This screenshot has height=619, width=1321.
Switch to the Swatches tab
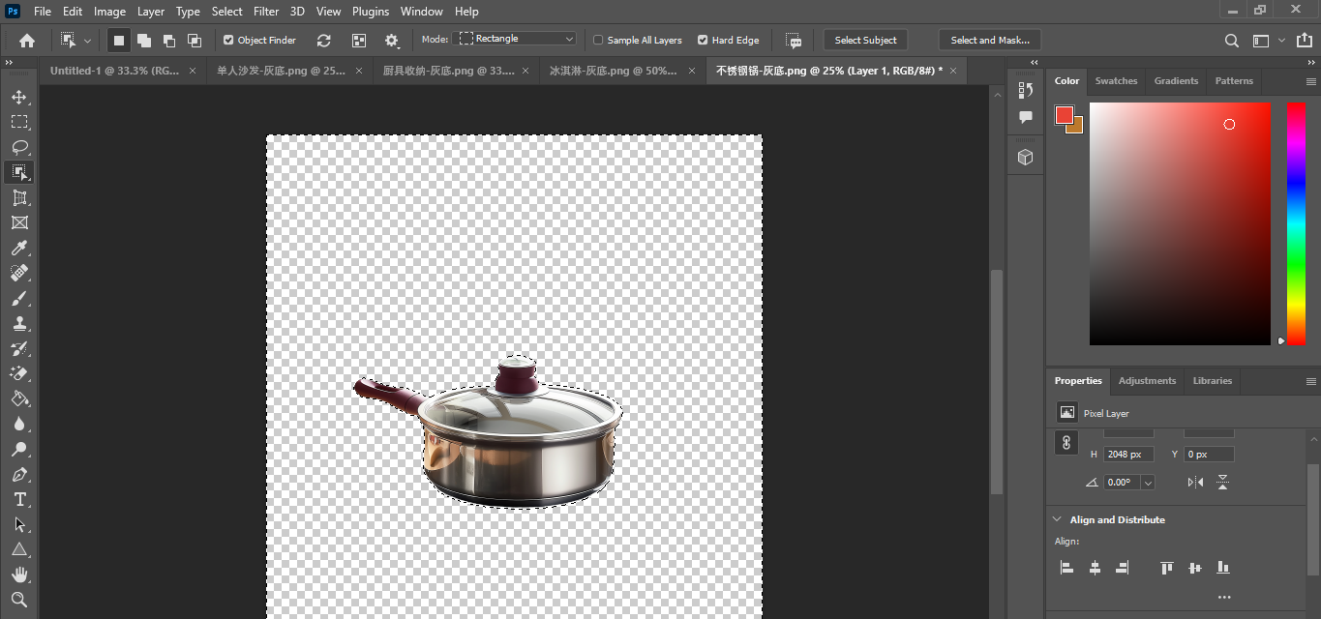[1116, 81]
